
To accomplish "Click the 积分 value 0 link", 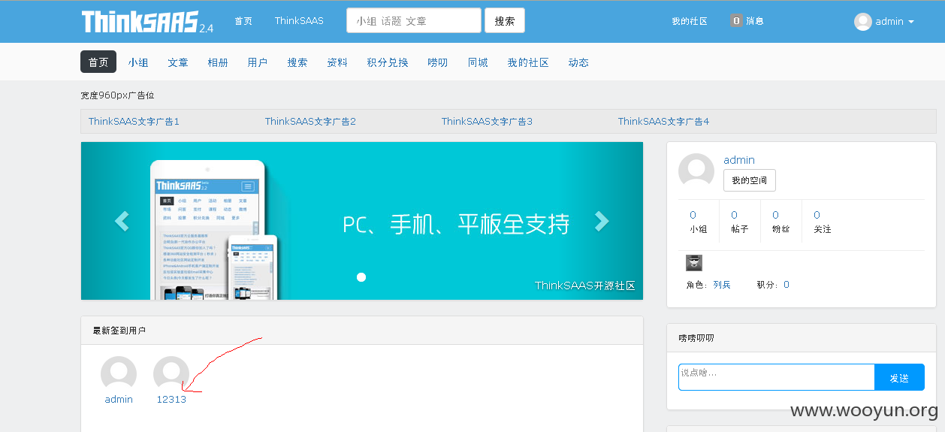I will (x=786, y=285).
